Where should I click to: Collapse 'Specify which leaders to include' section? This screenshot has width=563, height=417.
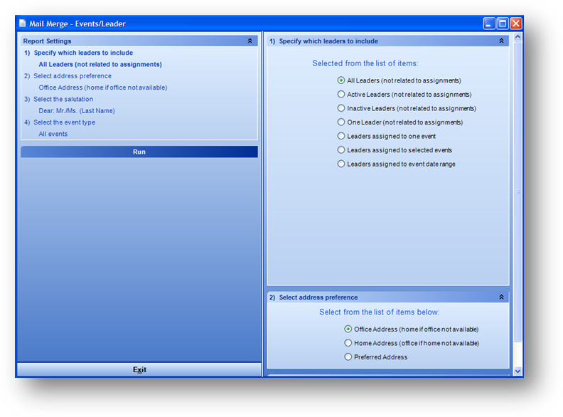[x=501, y=41]
